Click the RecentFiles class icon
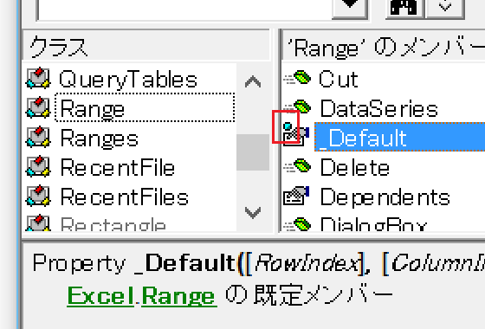Viewport: 485px width, 329px height. coord(38,196)
